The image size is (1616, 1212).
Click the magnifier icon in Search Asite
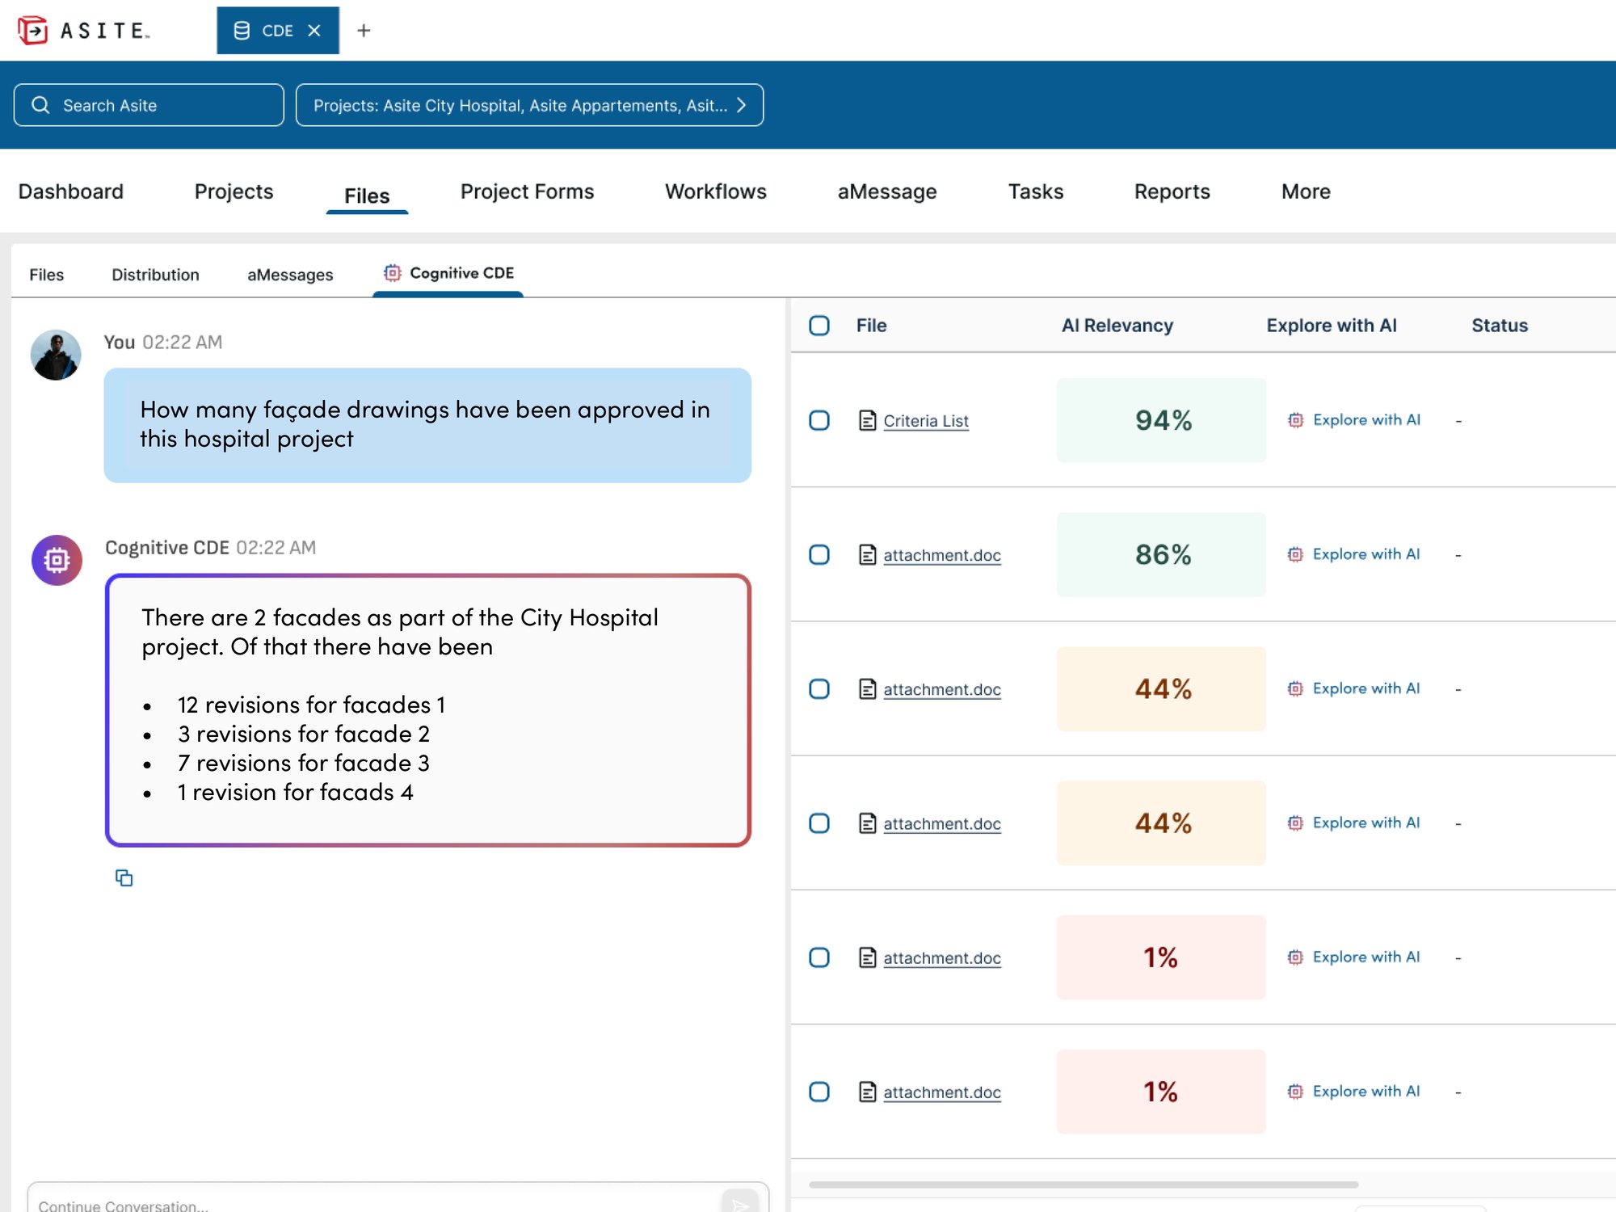(x=40, y=105)
